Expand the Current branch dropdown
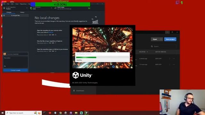Viewport: 205px width, 115px height. tap(41, 8)
